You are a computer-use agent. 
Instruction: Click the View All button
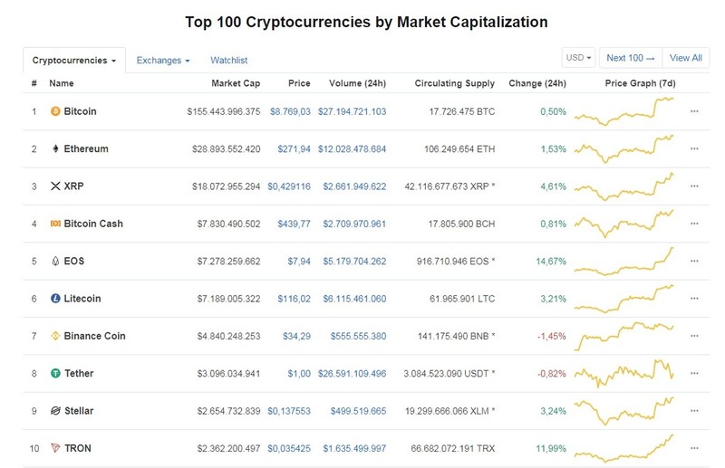pyautogui.click(x=686, y=58)
